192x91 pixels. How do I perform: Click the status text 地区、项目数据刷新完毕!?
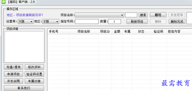(x=25, y=15)
